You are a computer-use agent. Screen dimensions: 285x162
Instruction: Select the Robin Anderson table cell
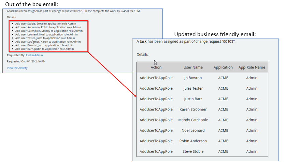pyautogui.click(x=193, y=141)
